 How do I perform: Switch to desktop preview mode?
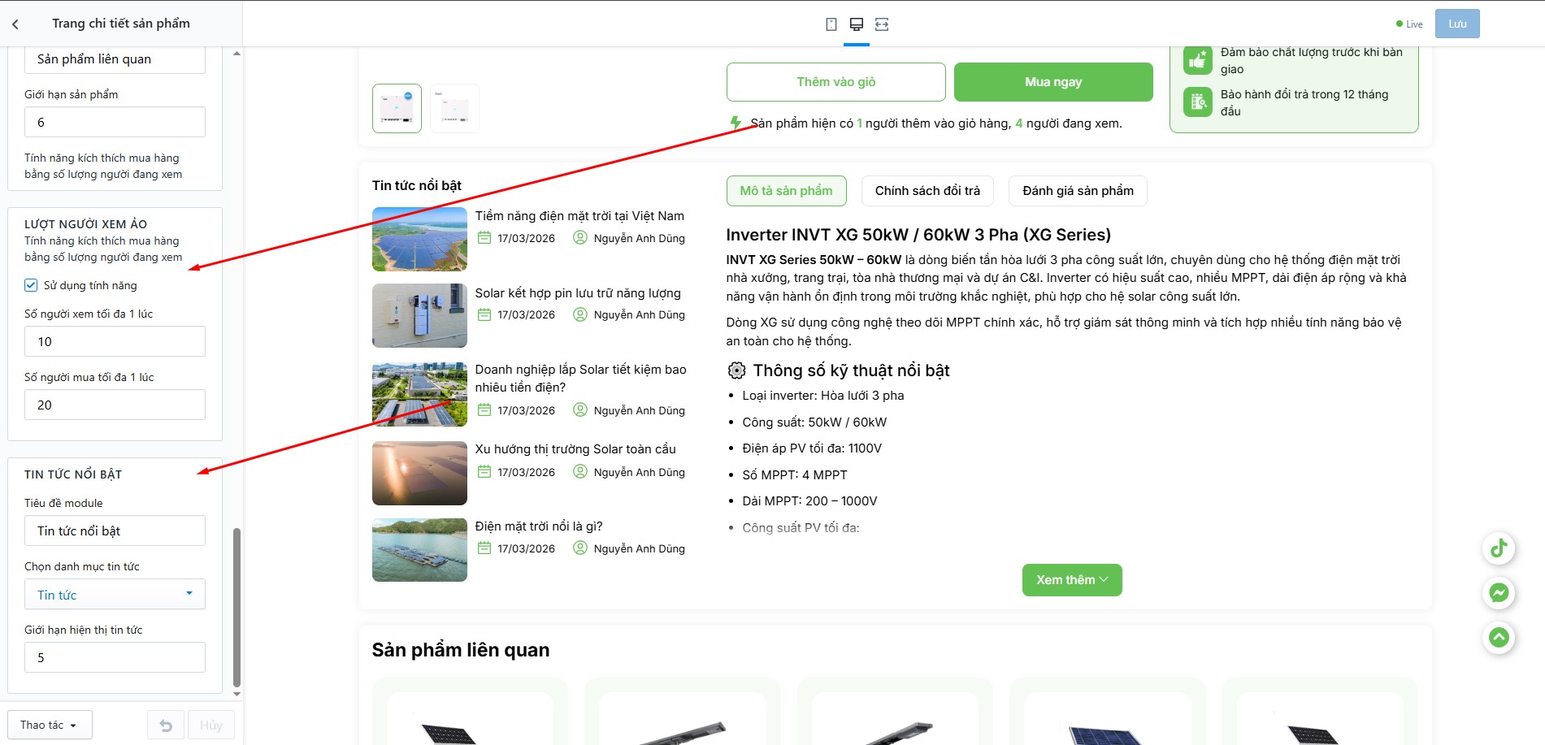tap(856, 24)
